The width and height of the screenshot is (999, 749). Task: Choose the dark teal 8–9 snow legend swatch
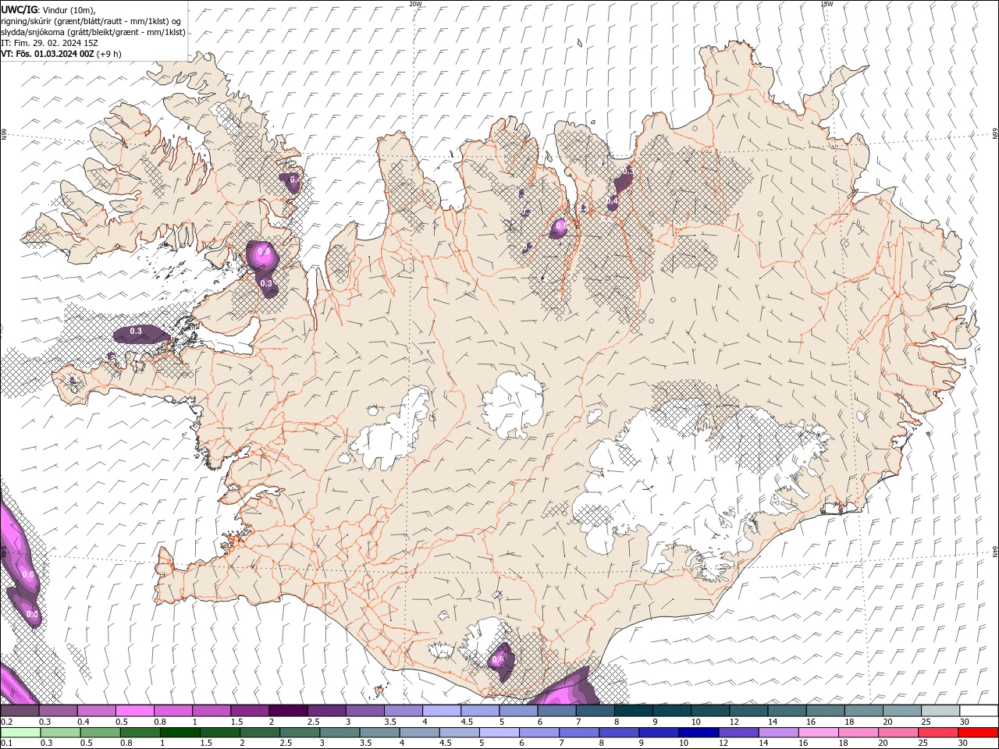pos(634,711)
